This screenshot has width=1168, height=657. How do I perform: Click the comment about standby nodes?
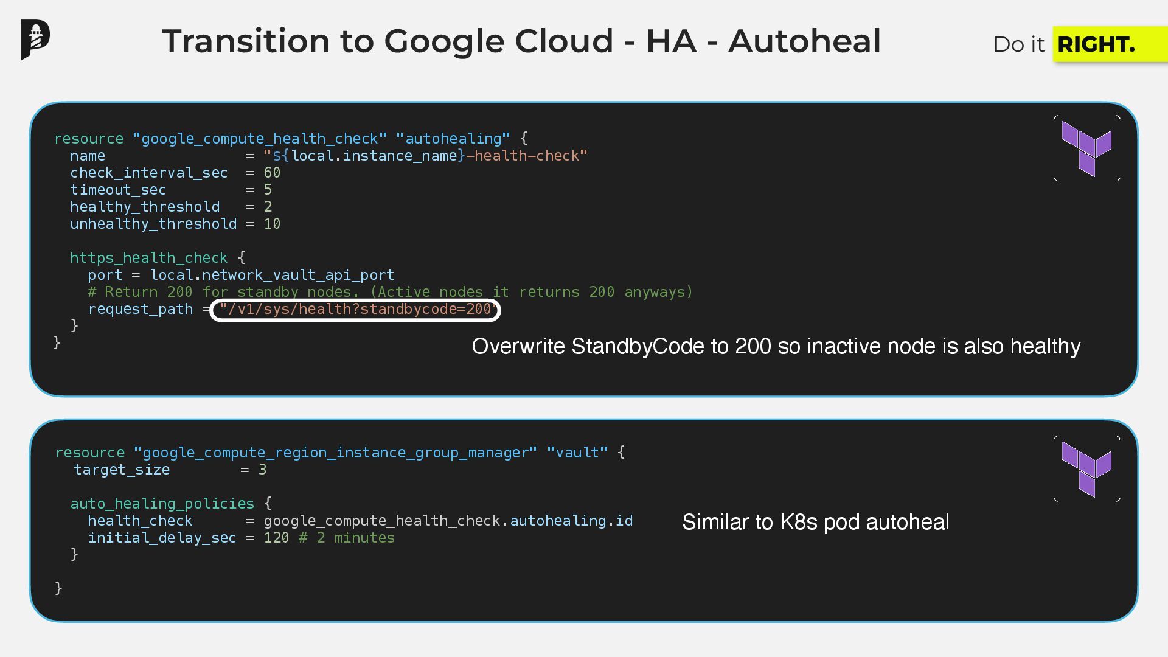pyautogui.click(x=389, y=292)
